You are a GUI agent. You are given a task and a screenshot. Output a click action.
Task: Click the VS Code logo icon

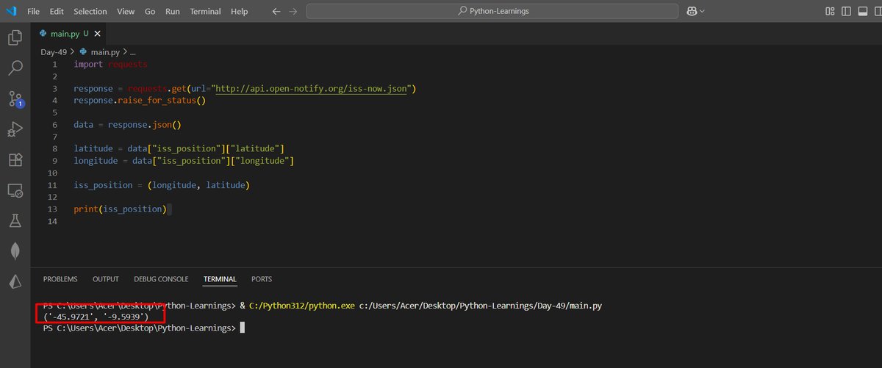(x=11, y=11)
